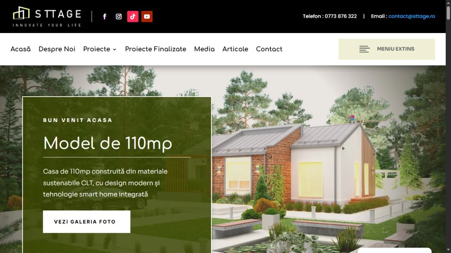
Task: Open the YouTube channel icon
Action: [147, 16]
